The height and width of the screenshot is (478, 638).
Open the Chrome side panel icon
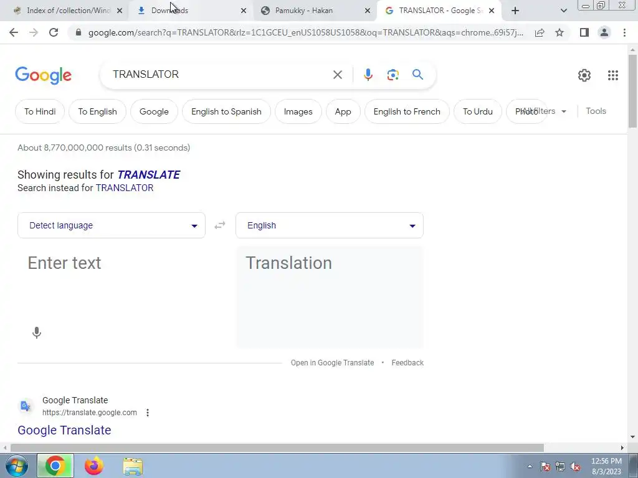pos(584,32)
